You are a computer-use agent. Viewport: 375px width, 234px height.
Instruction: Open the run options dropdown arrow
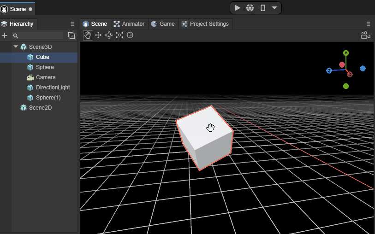(274, 8)
